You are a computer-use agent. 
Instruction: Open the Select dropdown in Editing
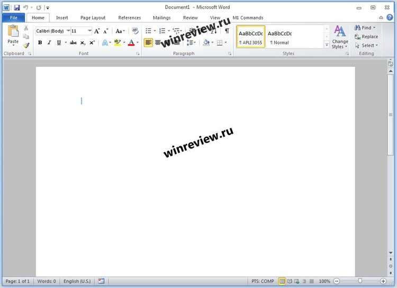click(x=366, y=45)
